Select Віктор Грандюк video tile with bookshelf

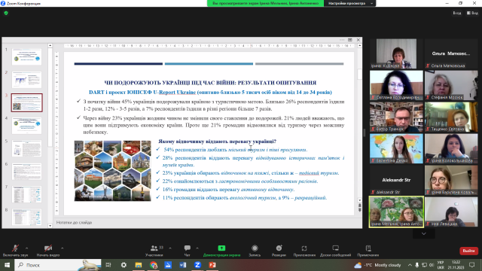[396, 117]
